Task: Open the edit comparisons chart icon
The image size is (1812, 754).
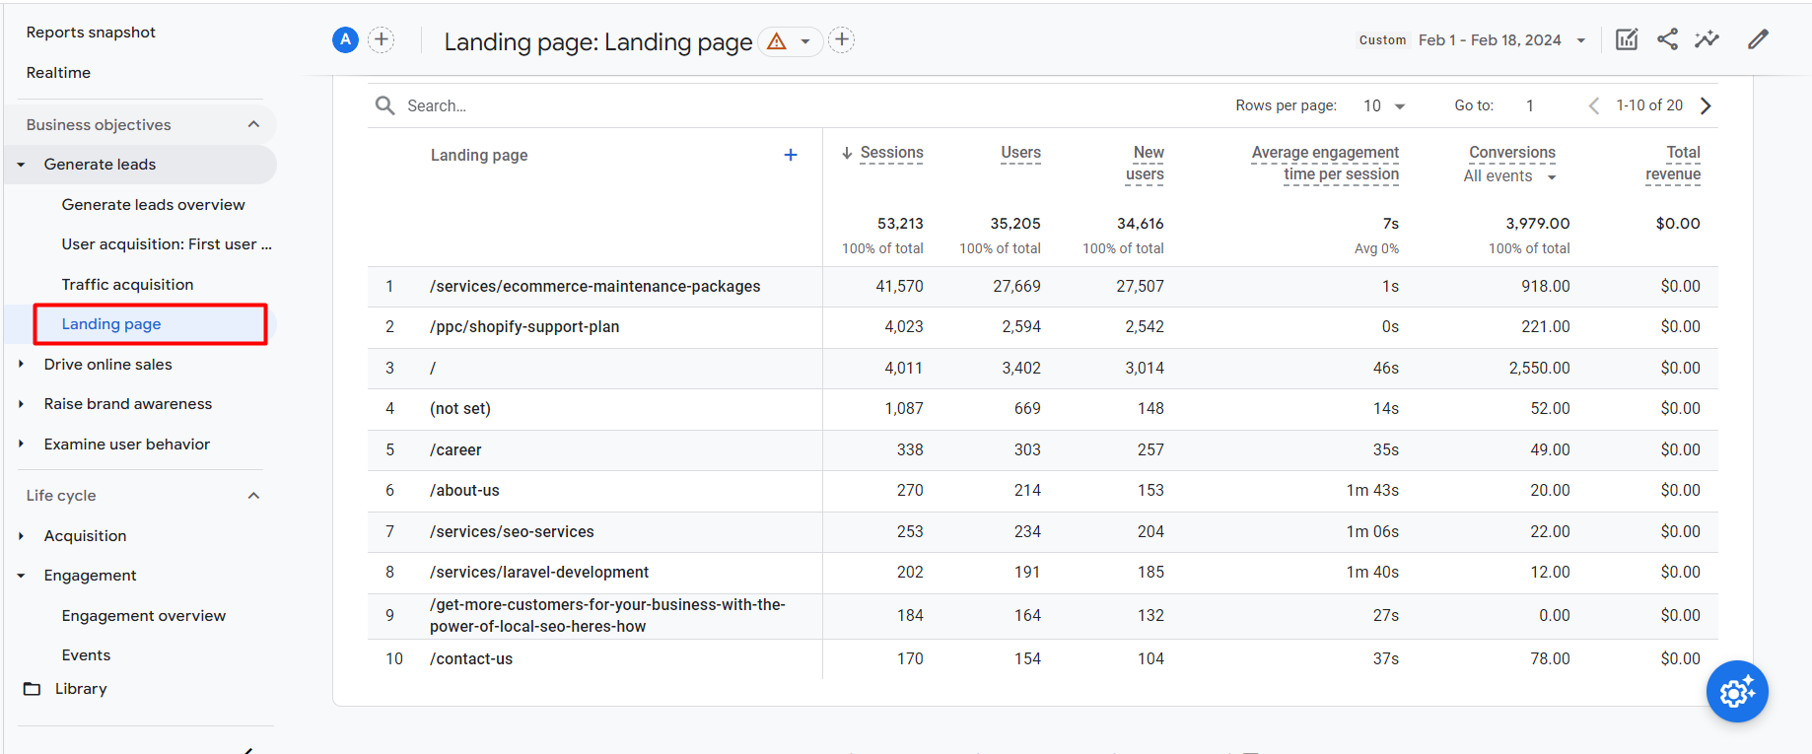Action: pos(1627,39)
